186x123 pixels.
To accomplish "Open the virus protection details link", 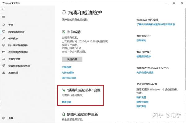I will 156,24.
